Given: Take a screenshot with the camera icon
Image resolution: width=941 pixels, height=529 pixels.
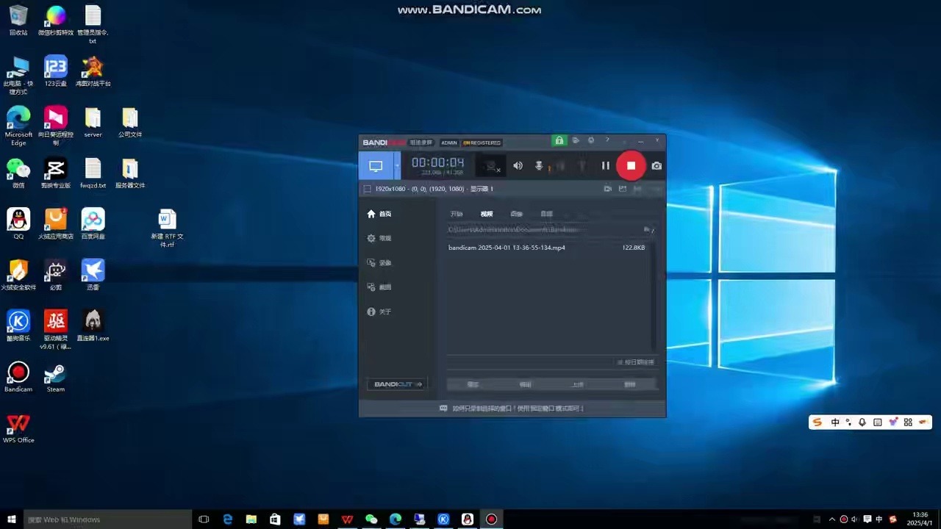Looking at the screenshot, I should pyautogui.click(x=656, y=166).
